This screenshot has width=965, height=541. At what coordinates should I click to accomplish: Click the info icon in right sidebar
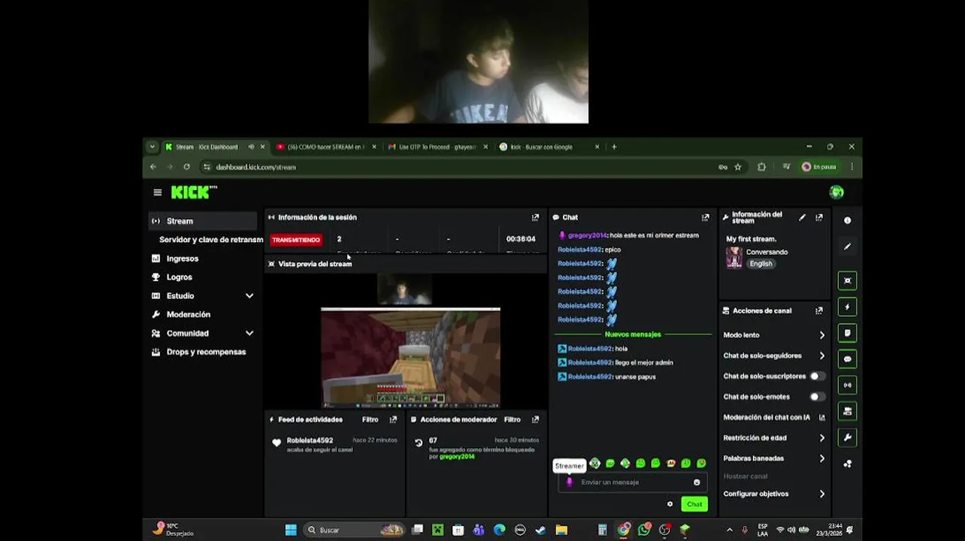[847, 220]
